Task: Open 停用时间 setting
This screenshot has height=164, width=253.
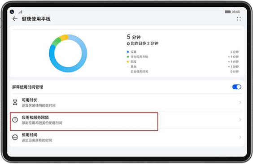Action: tap(126, 137)
